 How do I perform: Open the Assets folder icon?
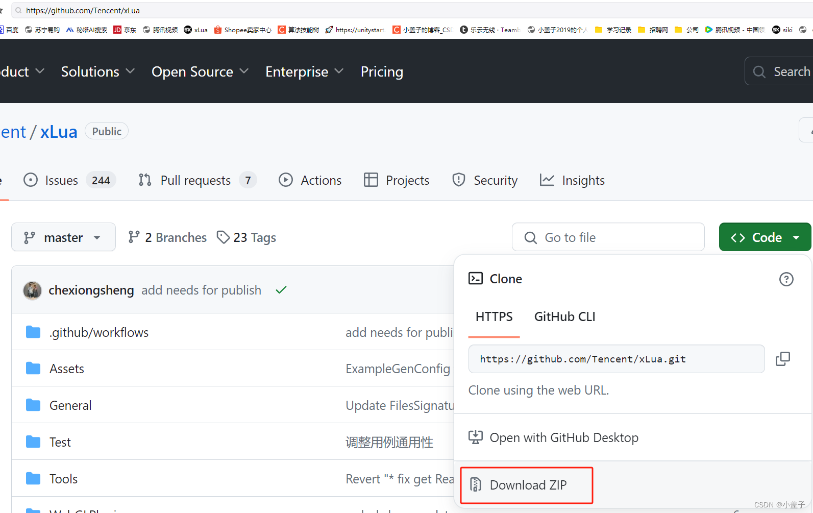[33, 369]
